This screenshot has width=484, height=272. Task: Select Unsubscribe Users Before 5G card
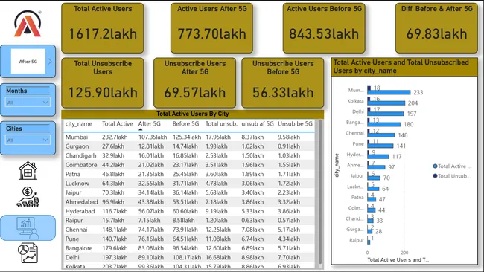point(283,82)
